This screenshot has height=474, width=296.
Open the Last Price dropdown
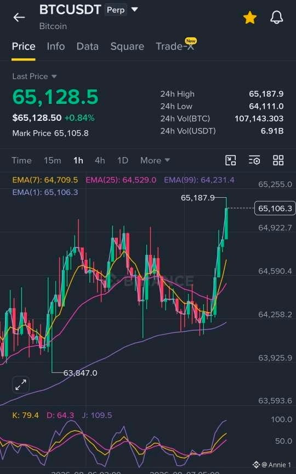pos(35,76)
